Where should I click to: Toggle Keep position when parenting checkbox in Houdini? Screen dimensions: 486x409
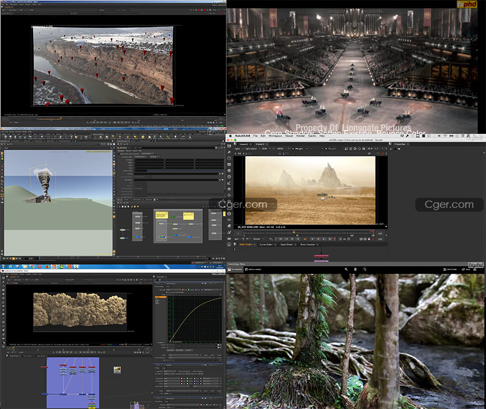point(119,154)
